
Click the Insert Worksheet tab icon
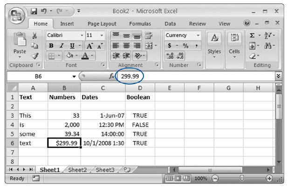(127, 170)
